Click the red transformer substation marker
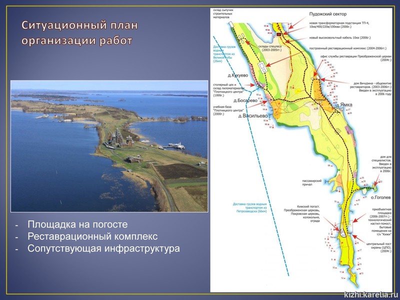Screen dimensions: 400x300 click(279, 34)
